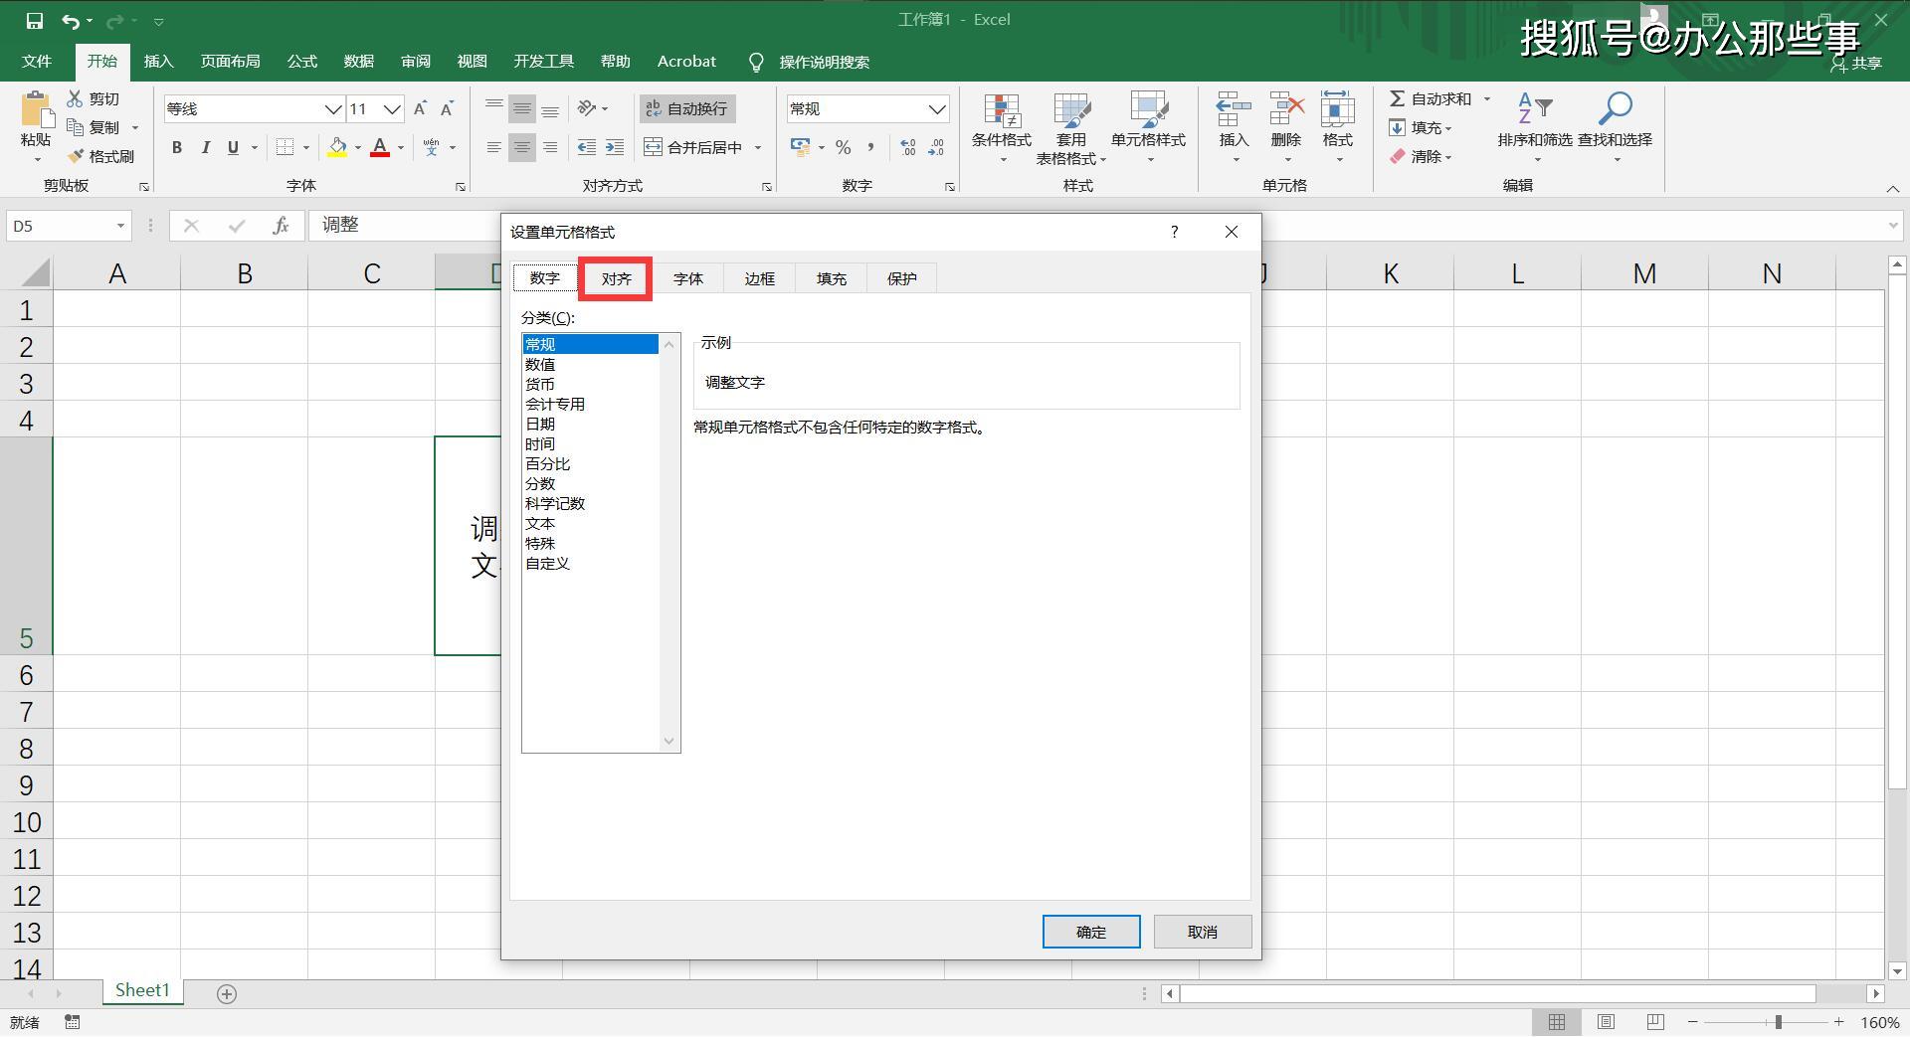
Task: Click the decrease indent icon
Action: (x=587, y=147)
